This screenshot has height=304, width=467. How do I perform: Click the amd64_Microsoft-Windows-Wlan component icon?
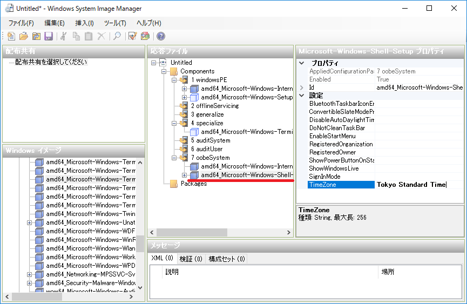tap(39, 248)
